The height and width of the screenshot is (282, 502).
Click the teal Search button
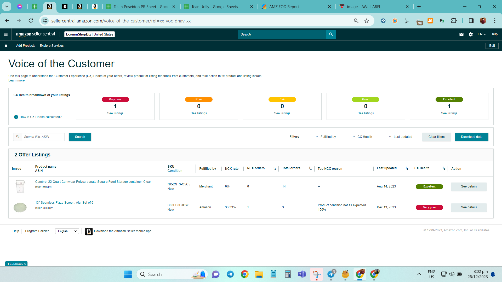(x=80, y=137)
